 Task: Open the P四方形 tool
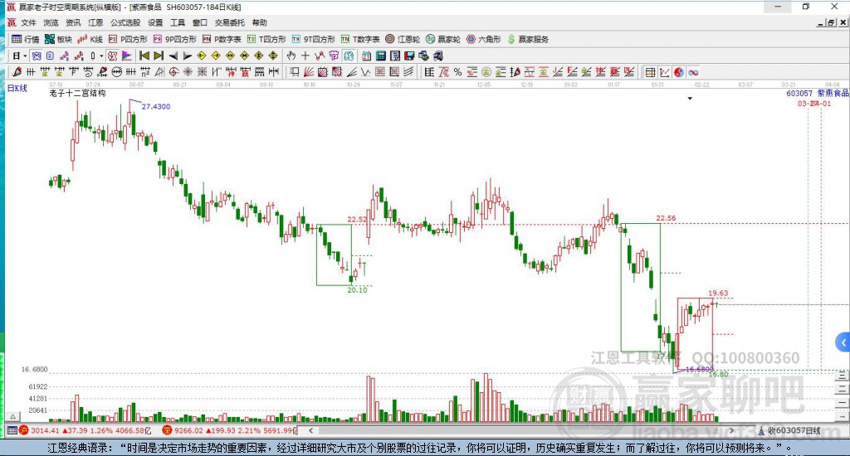point(128,39)
